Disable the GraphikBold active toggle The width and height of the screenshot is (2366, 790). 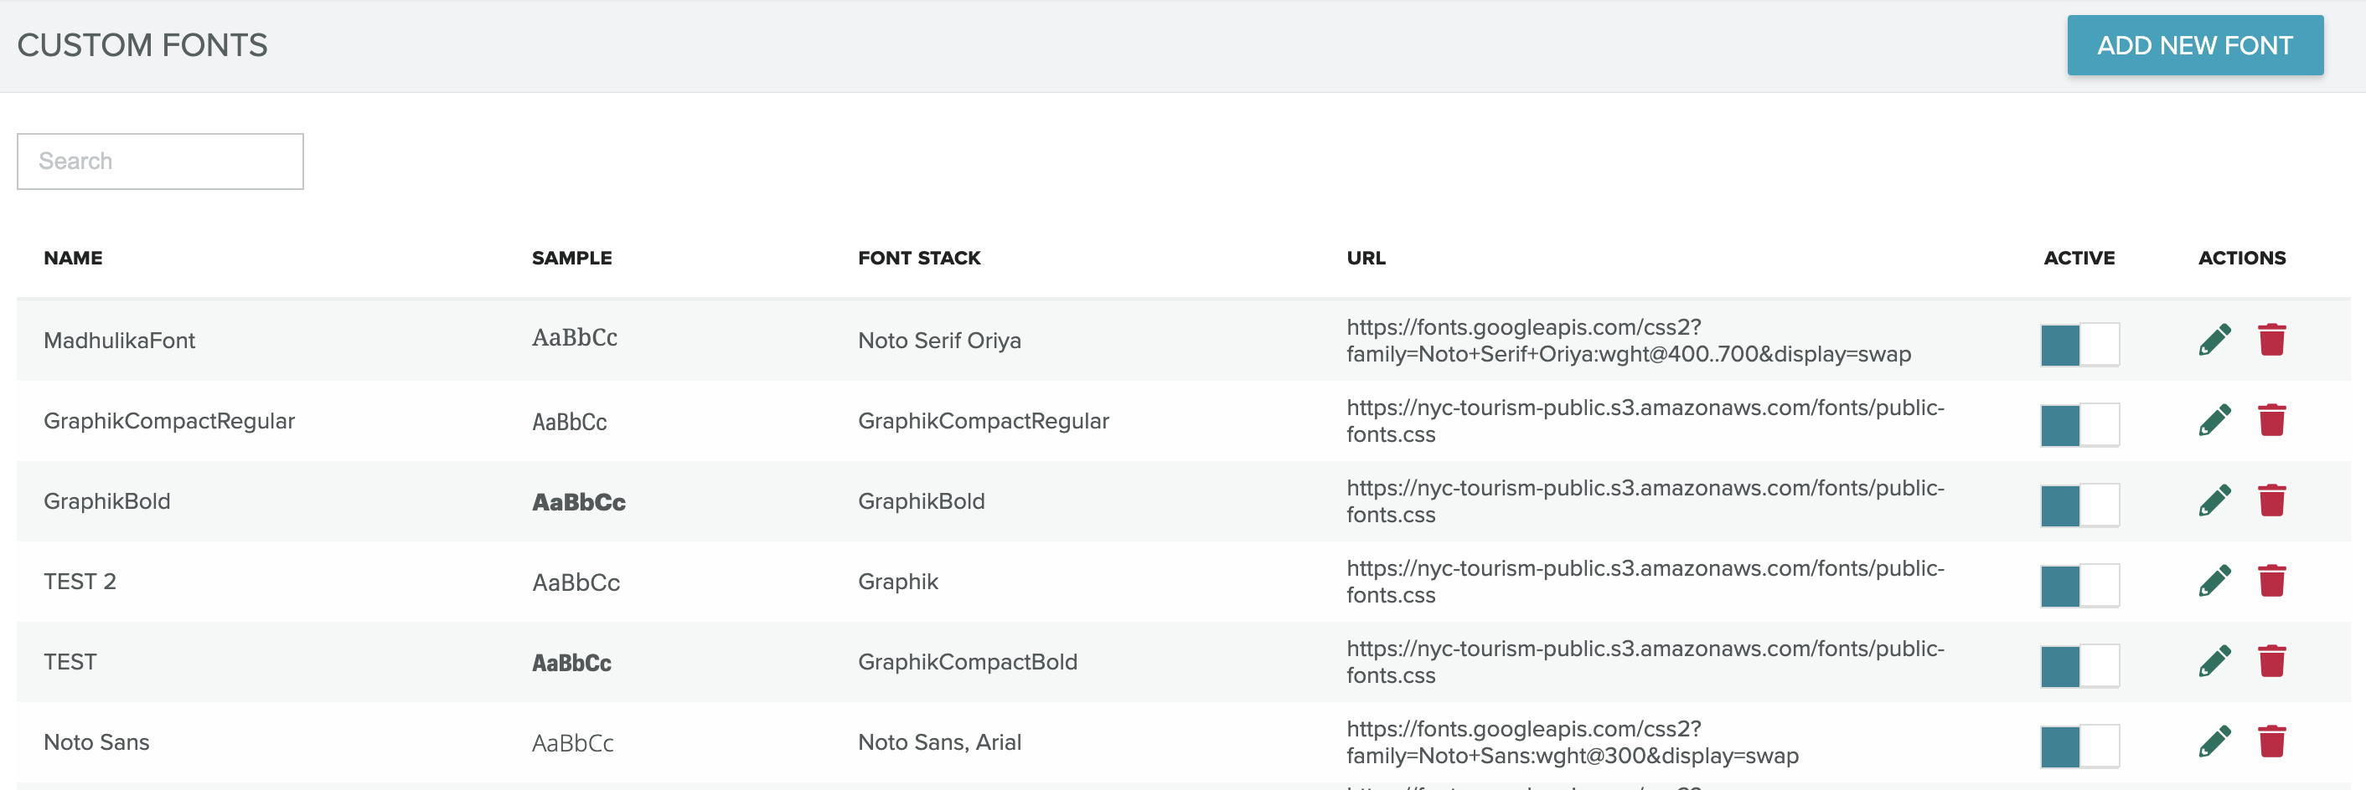pyautogui.click(x=2079, y=505)
